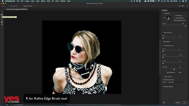The image size is (189, 106).
Task: Click the share icon at top right
Action: click(187, 6)
